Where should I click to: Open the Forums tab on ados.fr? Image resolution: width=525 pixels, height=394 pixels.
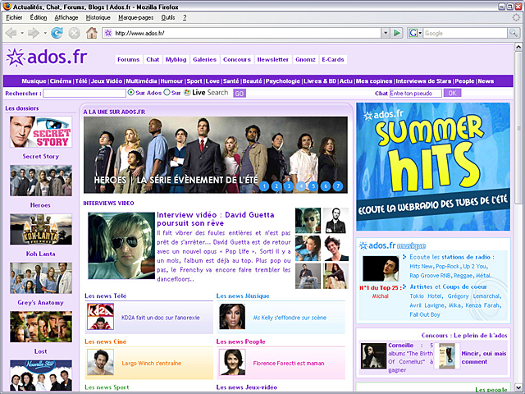[x=129, y=59]
